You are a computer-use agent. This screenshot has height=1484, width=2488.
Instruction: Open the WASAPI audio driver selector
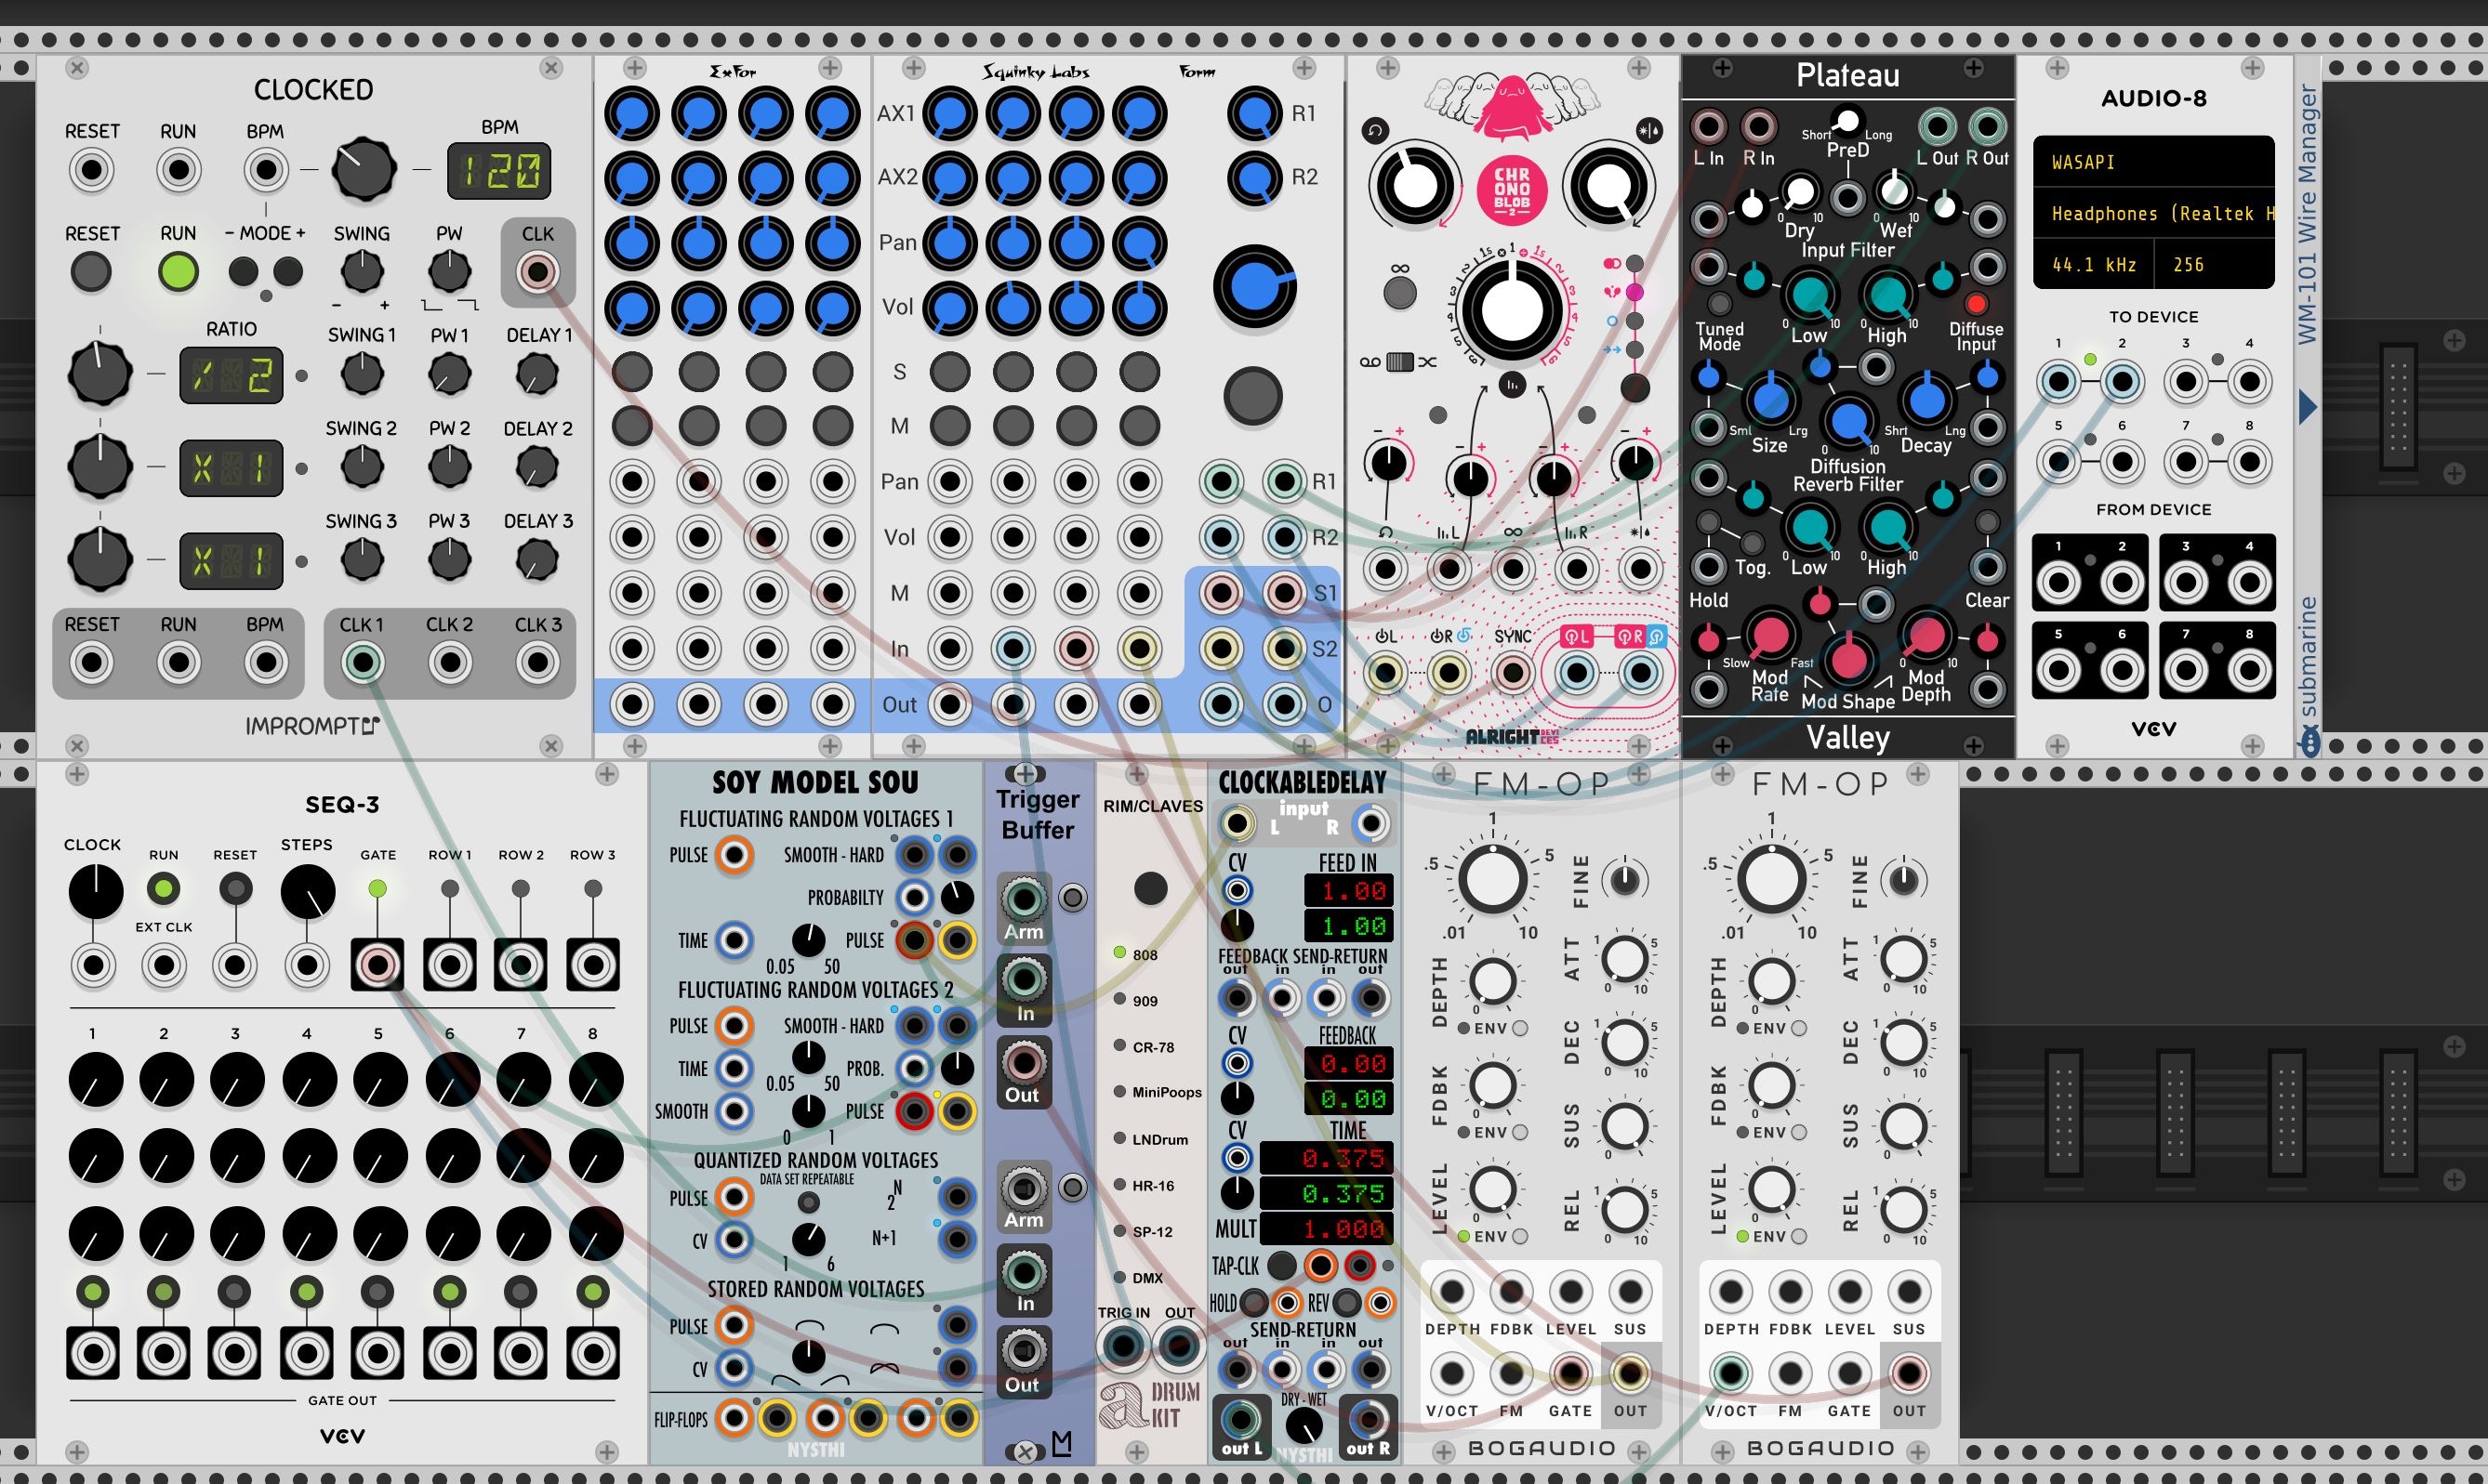pyautogui.click(x=2153, y=162)
